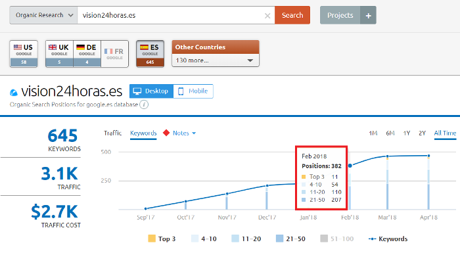Set chart range to 6M
Viewport: 460px width, 253px height.
tap(390, 133)
